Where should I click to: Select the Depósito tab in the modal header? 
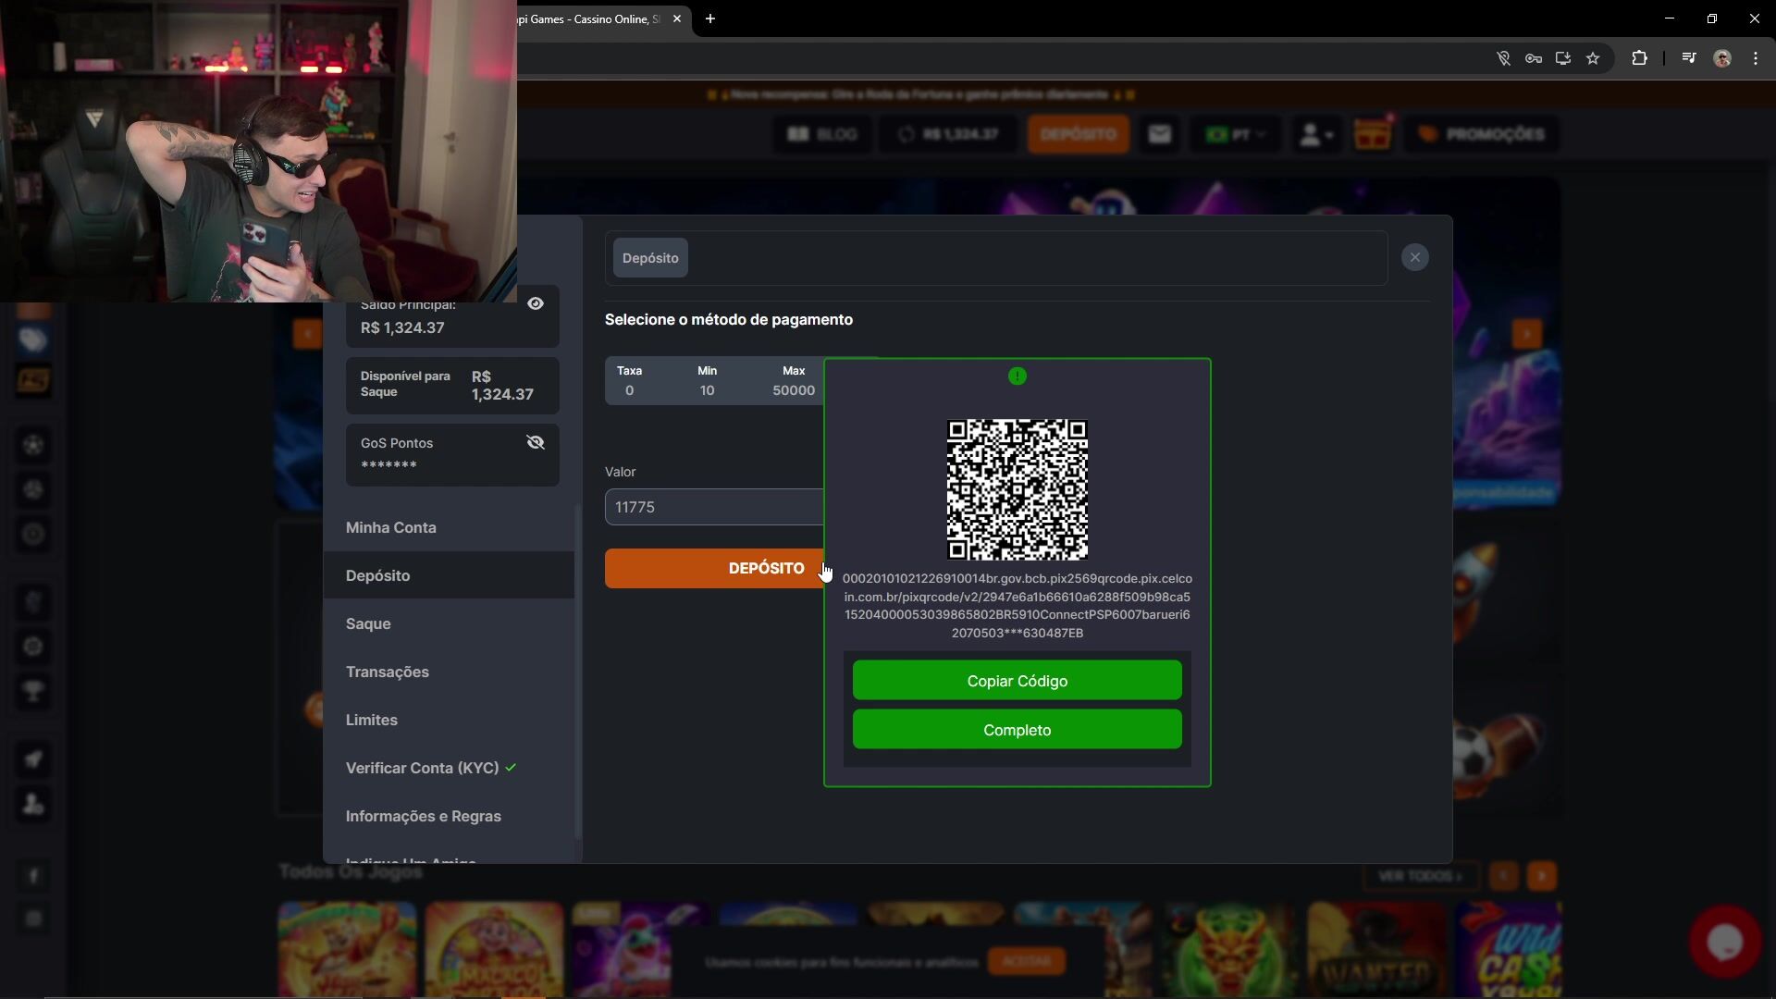click(650, 258)
